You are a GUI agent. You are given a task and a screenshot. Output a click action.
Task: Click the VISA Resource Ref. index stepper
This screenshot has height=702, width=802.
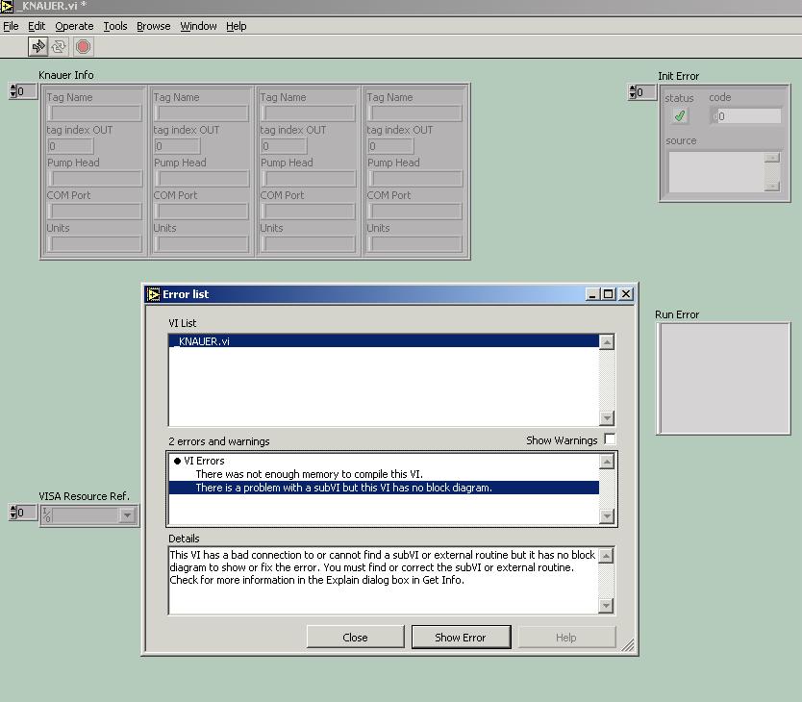coord(13,513)
